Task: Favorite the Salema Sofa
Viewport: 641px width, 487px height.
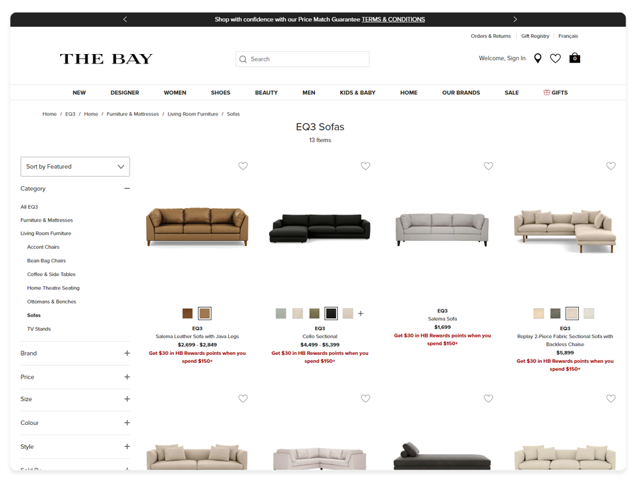Action: coord(488,166)
